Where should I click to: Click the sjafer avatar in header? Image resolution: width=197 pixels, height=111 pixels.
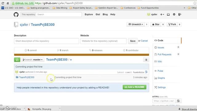149,14
